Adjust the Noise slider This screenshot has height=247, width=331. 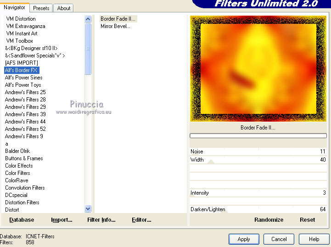tap(258, 152)
